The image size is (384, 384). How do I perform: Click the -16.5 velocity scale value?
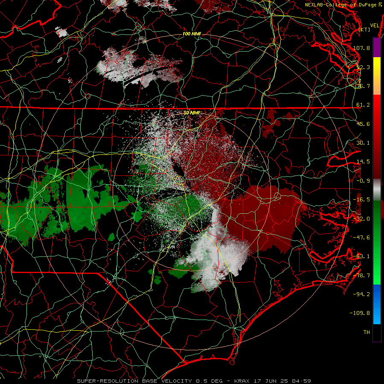coord(361,200)
